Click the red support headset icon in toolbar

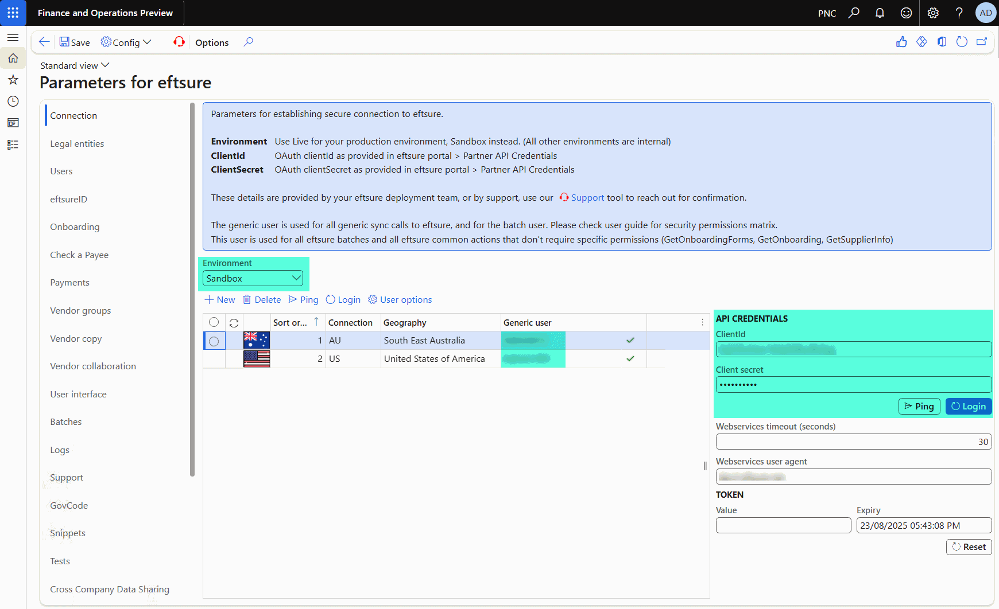coord(179,42)
